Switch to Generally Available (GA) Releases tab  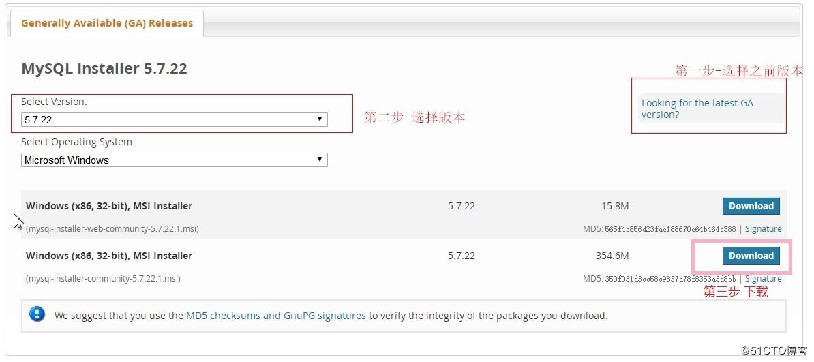click(x=106, y=23)
